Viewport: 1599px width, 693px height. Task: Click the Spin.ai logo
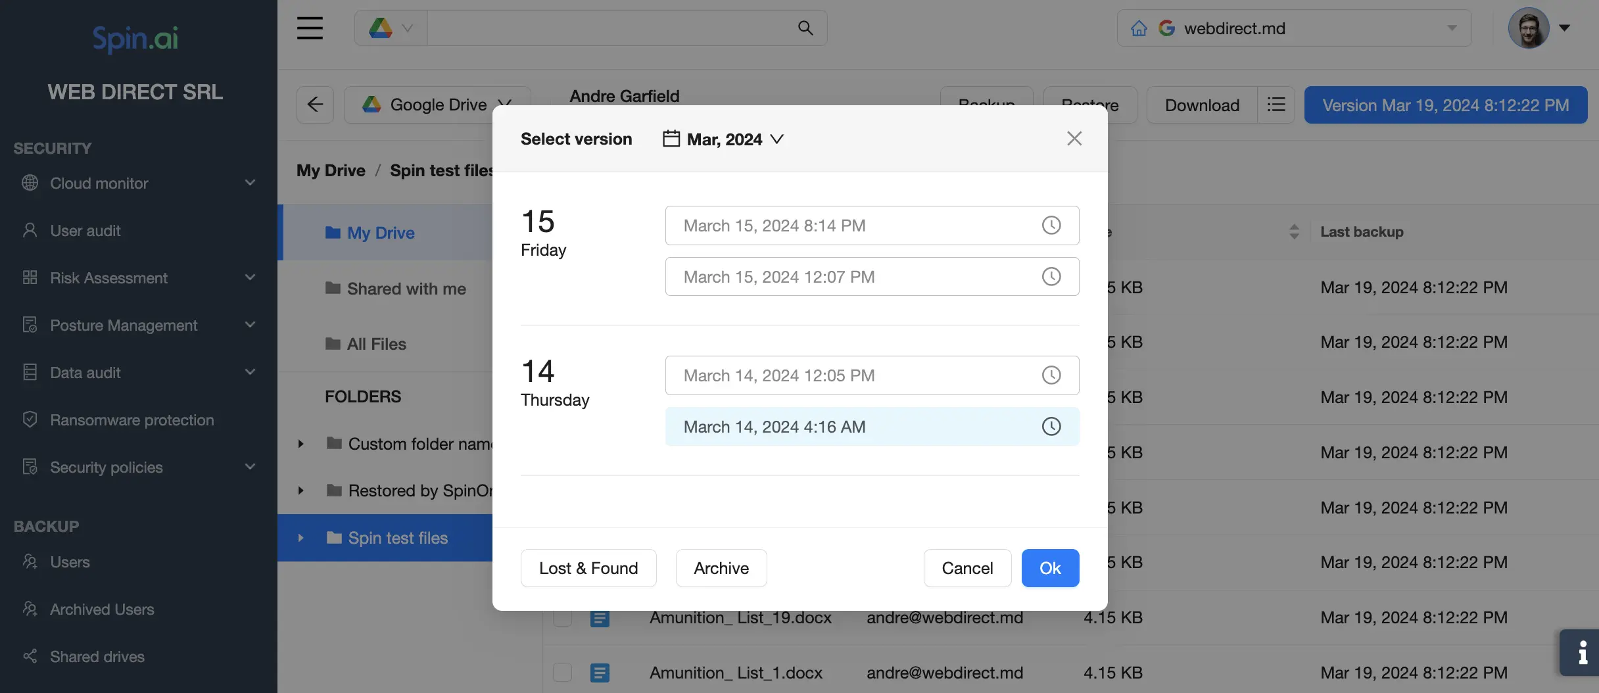(135, 39)
